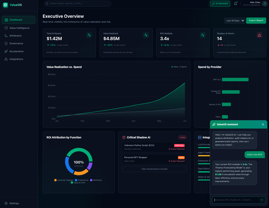Click the Governance shield icon
The width and height of the screenshot is (269, 208).
tap(6, 43)
